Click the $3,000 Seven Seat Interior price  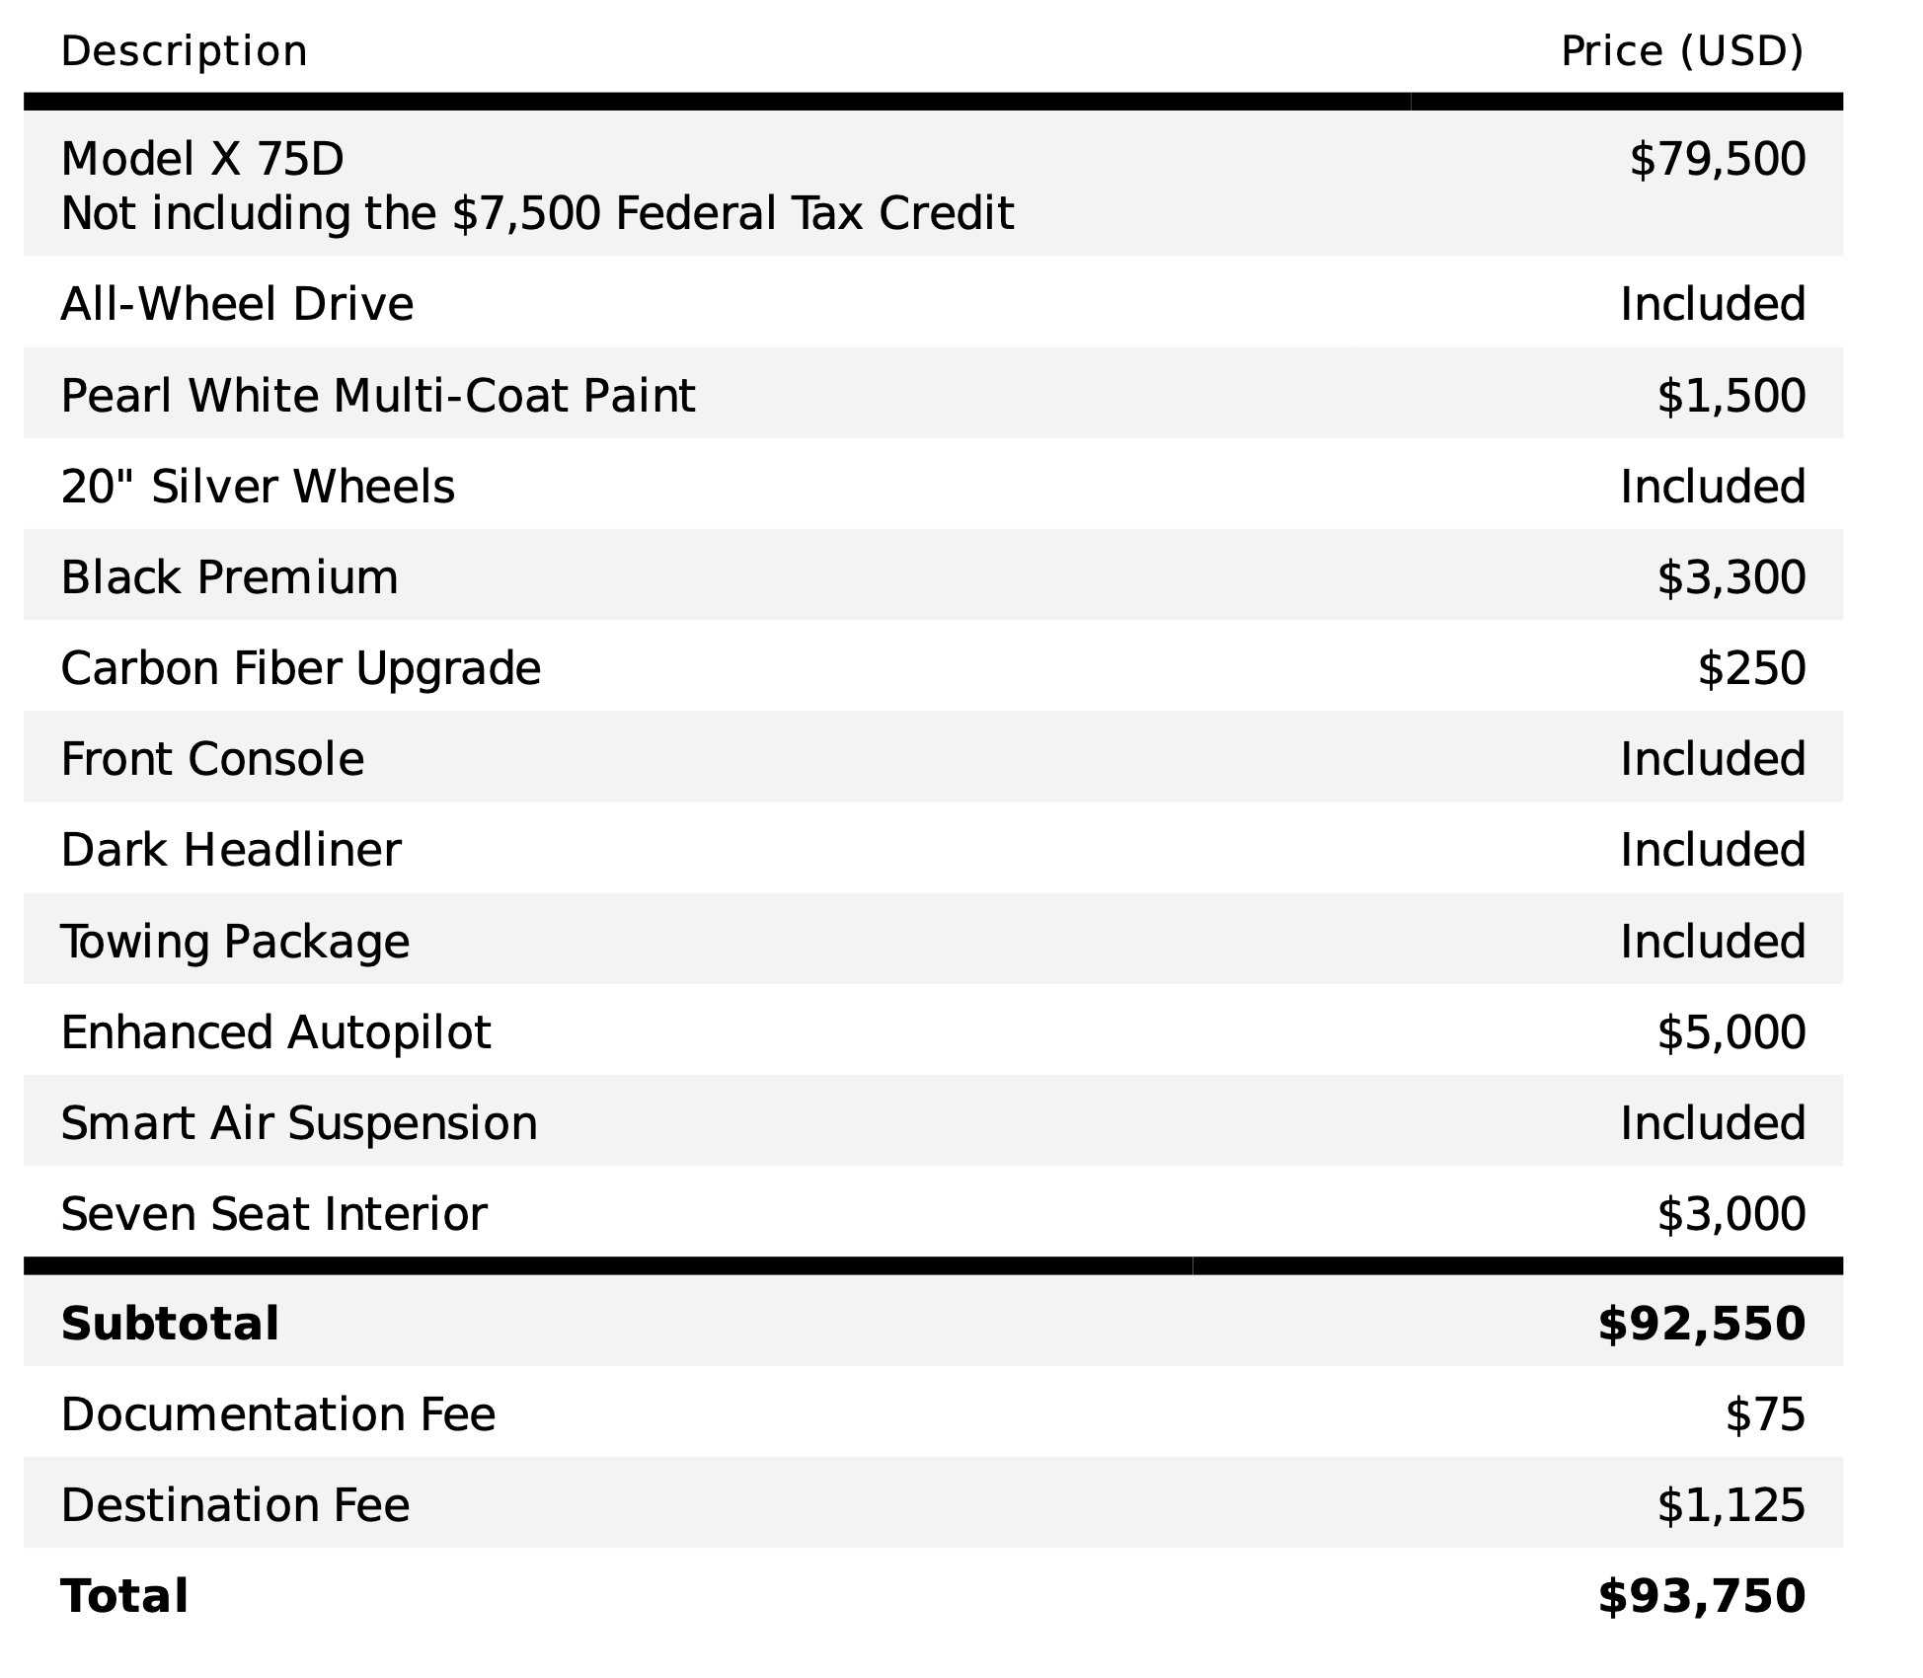[x=1731, y=1214]
